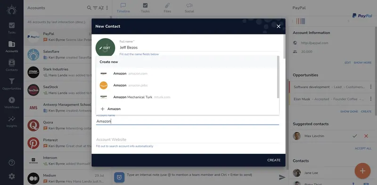Open the Accounts header three-dot menu
This screenshot has height=185, width=377.
click(107, 8)
